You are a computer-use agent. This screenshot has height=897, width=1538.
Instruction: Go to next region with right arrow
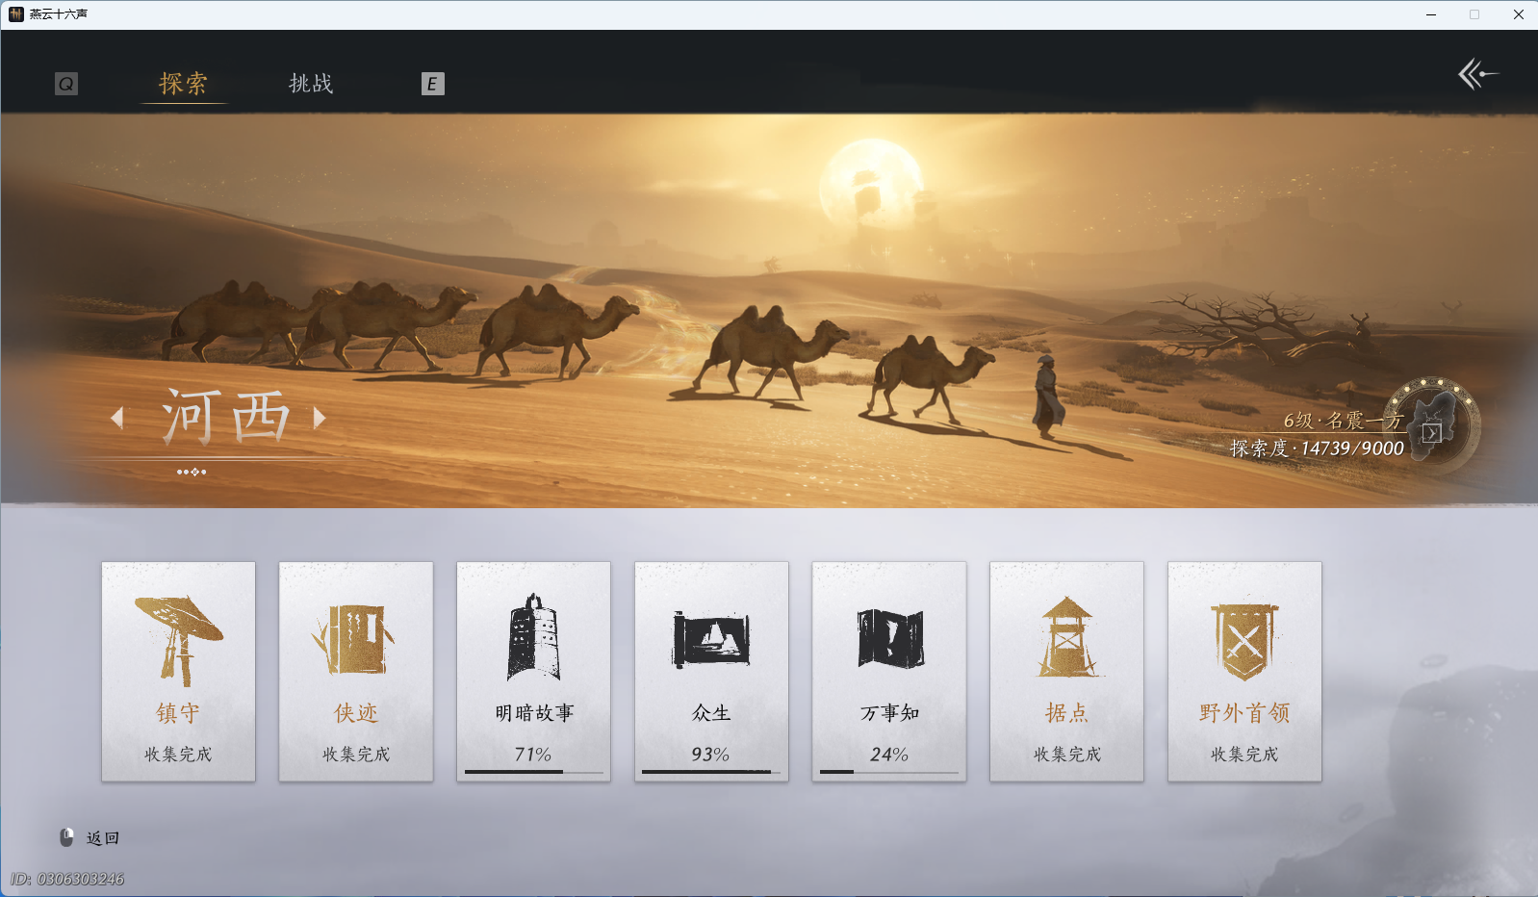pos(320,418)
